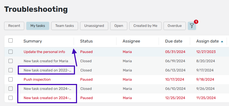Select the My tasks filter
This screenshot has height=106, width=229.
pos(38,26)
